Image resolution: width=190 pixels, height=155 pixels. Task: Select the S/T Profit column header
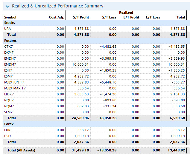[81, 17]
